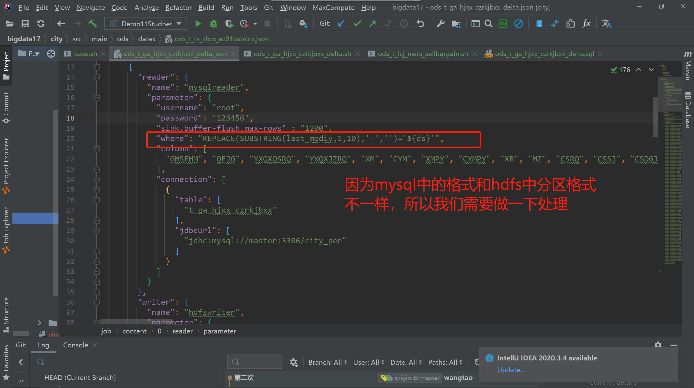Click the green Run button
This screenshot has width=694, height=388.
coord(198,24)
